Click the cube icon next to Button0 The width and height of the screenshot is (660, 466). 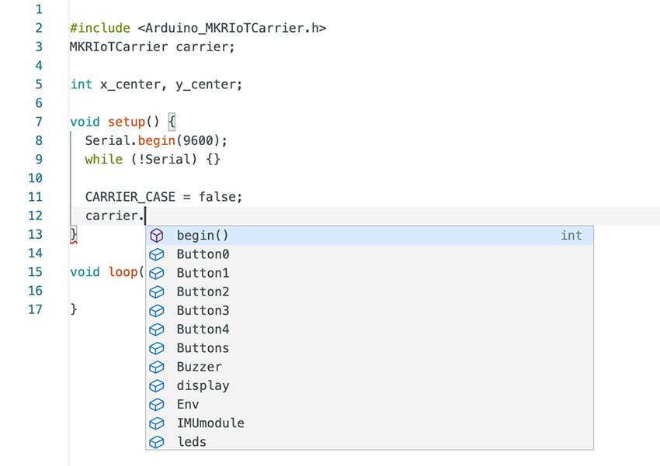(x=157, y=254)
